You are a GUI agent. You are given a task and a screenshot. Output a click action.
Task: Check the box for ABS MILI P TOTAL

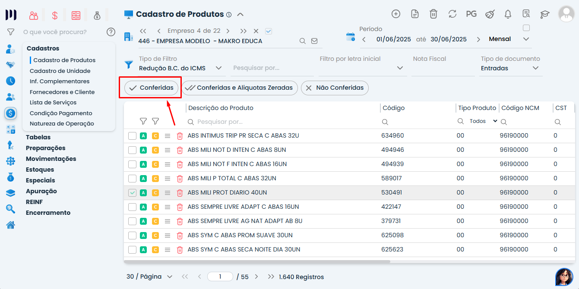pyautogui.click(x=132, y=179)
